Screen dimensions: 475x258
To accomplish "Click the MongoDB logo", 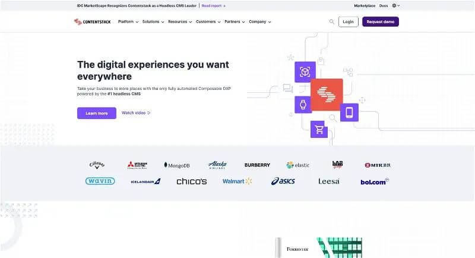I will click(x=177, y=165).
